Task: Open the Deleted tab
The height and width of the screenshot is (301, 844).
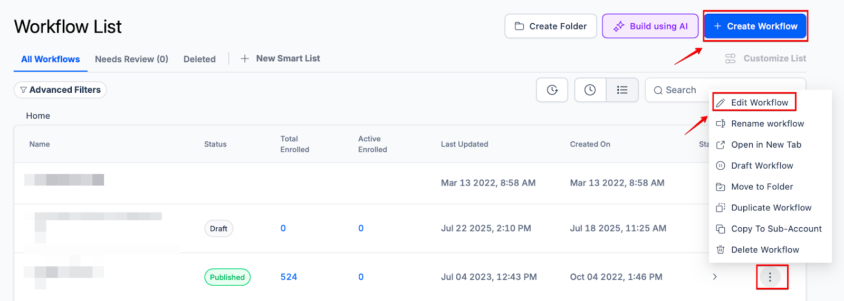Action: (199, 59)
